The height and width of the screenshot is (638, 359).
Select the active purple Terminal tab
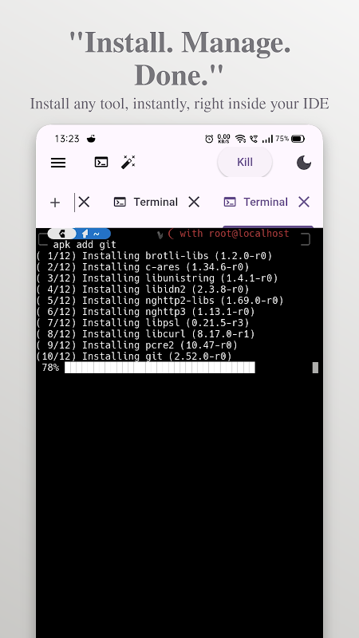click(255, 202)
